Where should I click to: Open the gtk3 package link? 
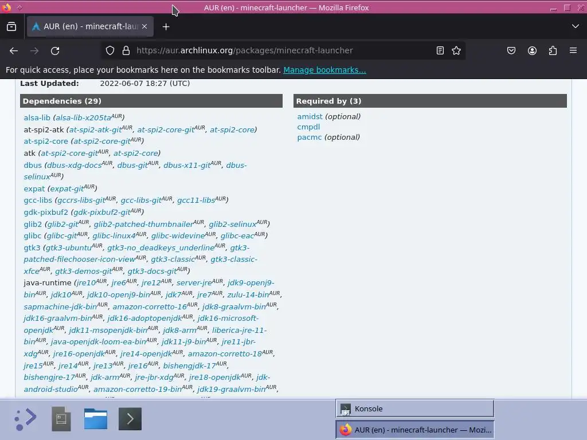[x=32, y=247]
